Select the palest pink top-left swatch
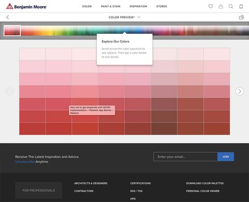The image size is (249, 202). (x=32, y=54)
